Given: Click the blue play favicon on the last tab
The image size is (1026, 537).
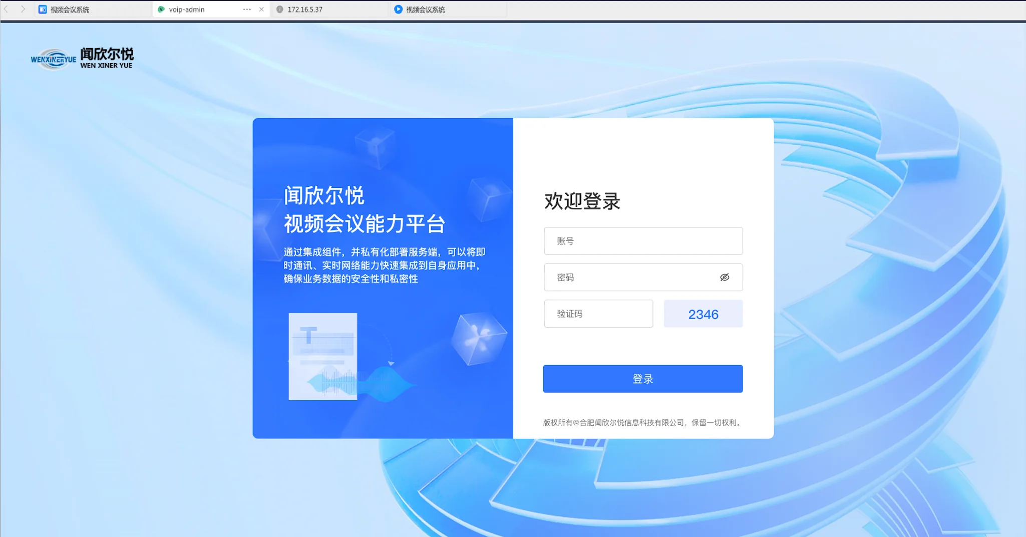Looking at the screenshot, I should pyautogui.click(x=398, y=9).
